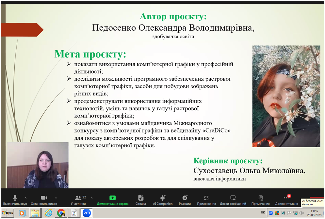The image size is (325, 219).
Task: Click bullet starting "ознайомитися з умовами майданчика"
Action: (x=152, y=134)
